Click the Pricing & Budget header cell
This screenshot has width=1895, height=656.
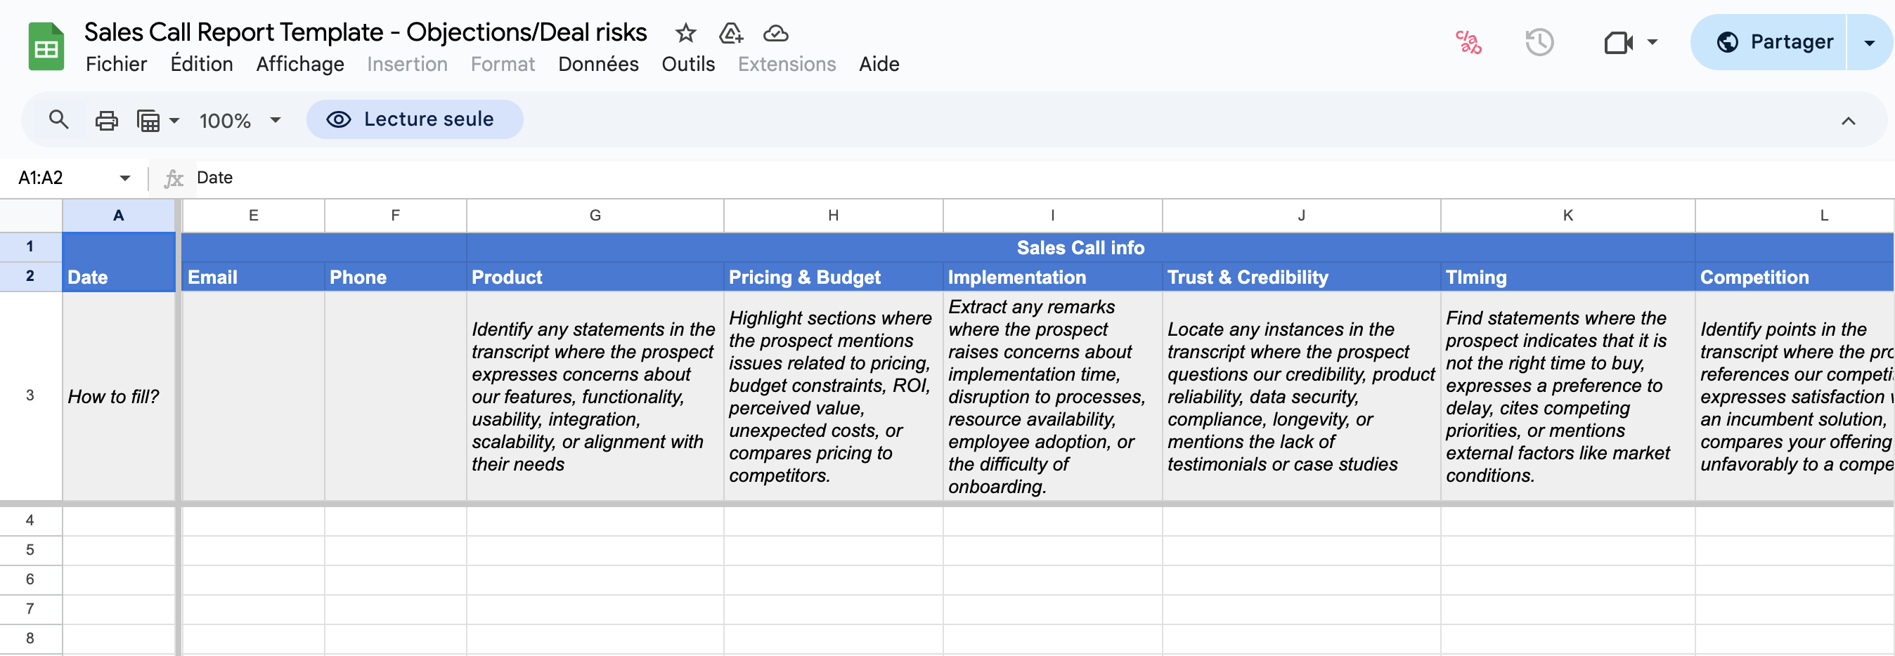(x=833, y=277)
